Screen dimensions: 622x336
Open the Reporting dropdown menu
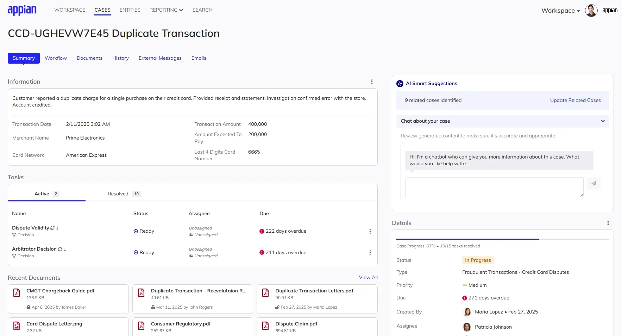pyautogui.click(x=166, y=10)
